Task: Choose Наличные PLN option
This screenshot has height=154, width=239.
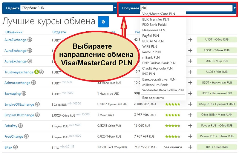Action: pyautogui.click(x=154, y=30)
